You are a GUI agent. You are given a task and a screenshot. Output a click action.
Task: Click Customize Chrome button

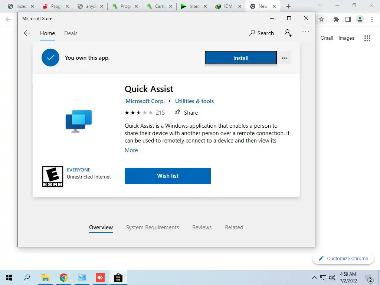[343, 258]
